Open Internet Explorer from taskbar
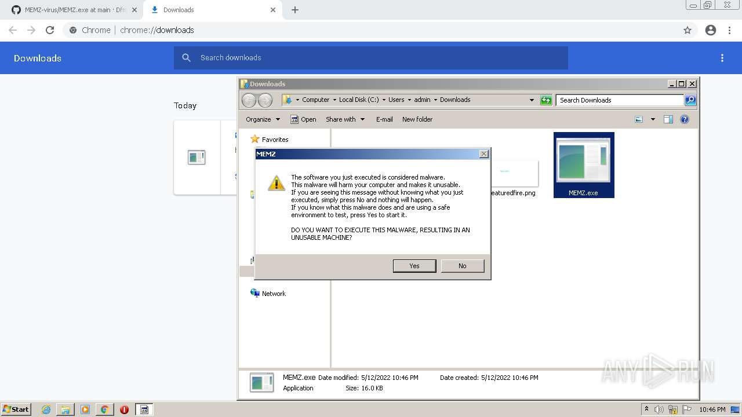This screenshot has height=417, width=742. click(x=46, y=409)
